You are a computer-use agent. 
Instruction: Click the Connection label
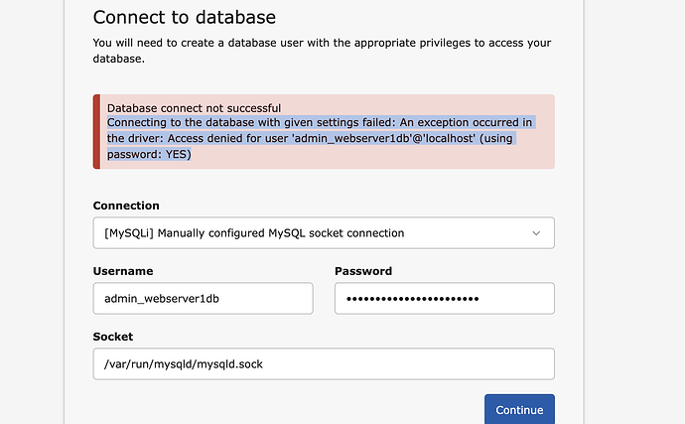coord(126,206)
